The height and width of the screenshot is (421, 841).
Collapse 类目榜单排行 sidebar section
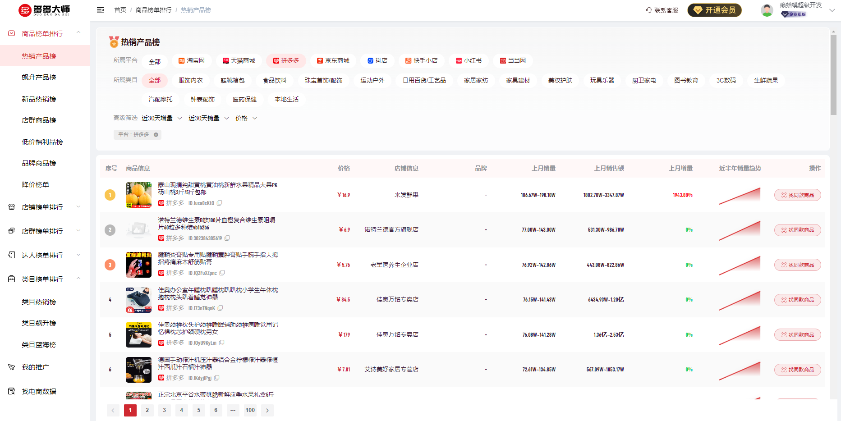(x=78, y=279)
